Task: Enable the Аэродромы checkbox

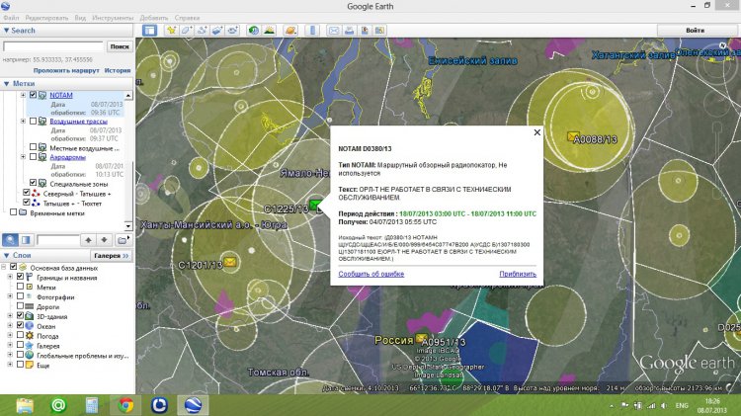Action: 33,156
